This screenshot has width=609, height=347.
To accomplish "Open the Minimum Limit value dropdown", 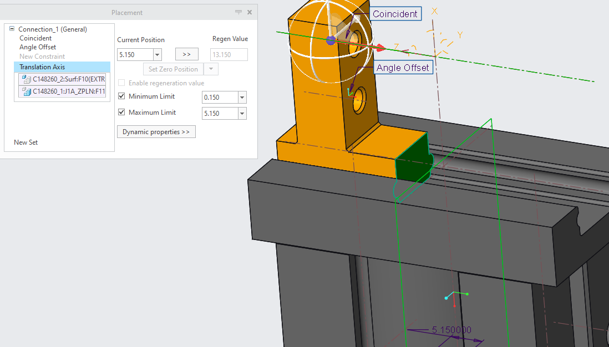I will [242, 97].
